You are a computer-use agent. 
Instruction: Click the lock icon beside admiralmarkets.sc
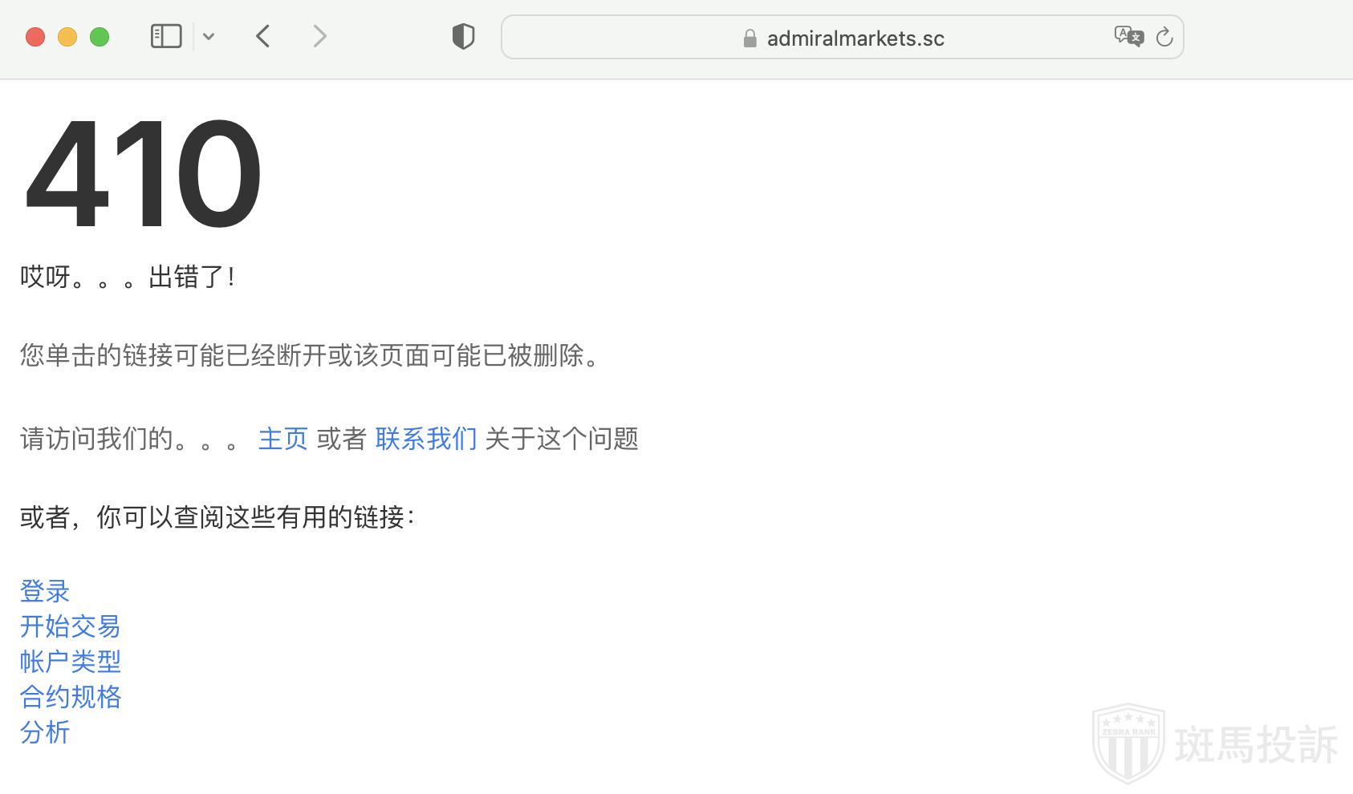pos(750,38)
